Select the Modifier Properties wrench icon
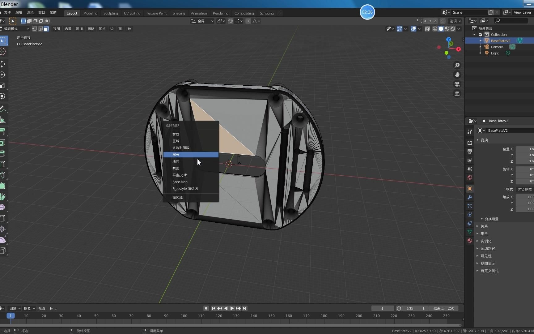 point(469,197)
